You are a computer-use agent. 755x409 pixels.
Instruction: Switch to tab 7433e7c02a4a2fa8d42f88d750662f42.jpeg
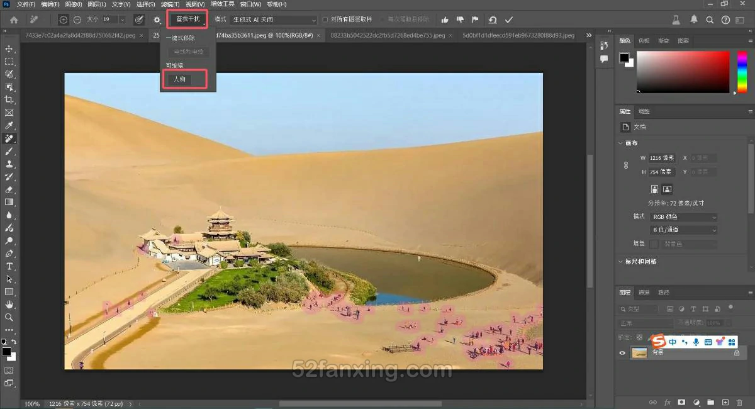pyautogui.click(x=81, y=36)
